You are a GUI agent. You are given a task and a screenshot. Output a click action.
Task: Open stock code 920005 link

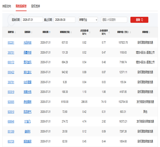point(11,102)
